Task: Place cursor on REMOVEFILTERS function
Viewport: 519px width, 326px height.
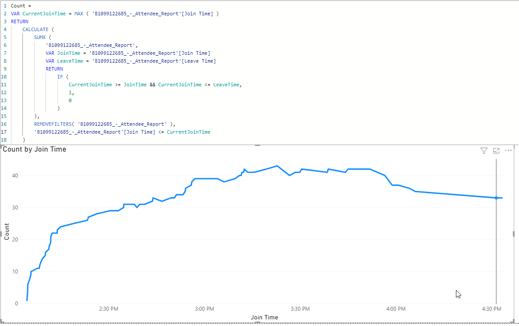Action: (x=53, y=124)
